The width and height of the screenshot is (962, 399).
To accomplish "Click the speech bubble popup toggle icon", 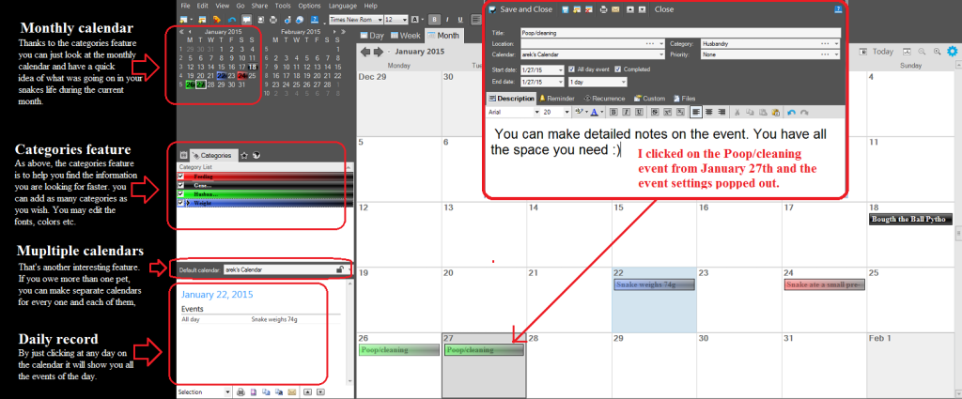I will 247,20.
